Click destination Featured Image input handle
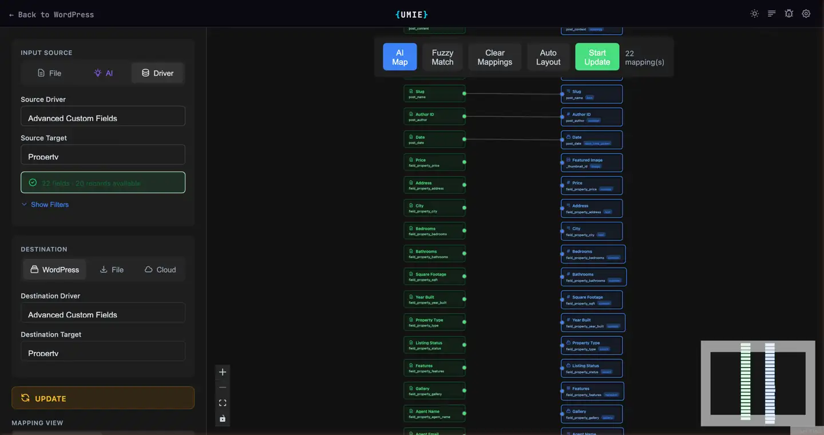This screenshot has width=824, height=435. tap(562, 162)
